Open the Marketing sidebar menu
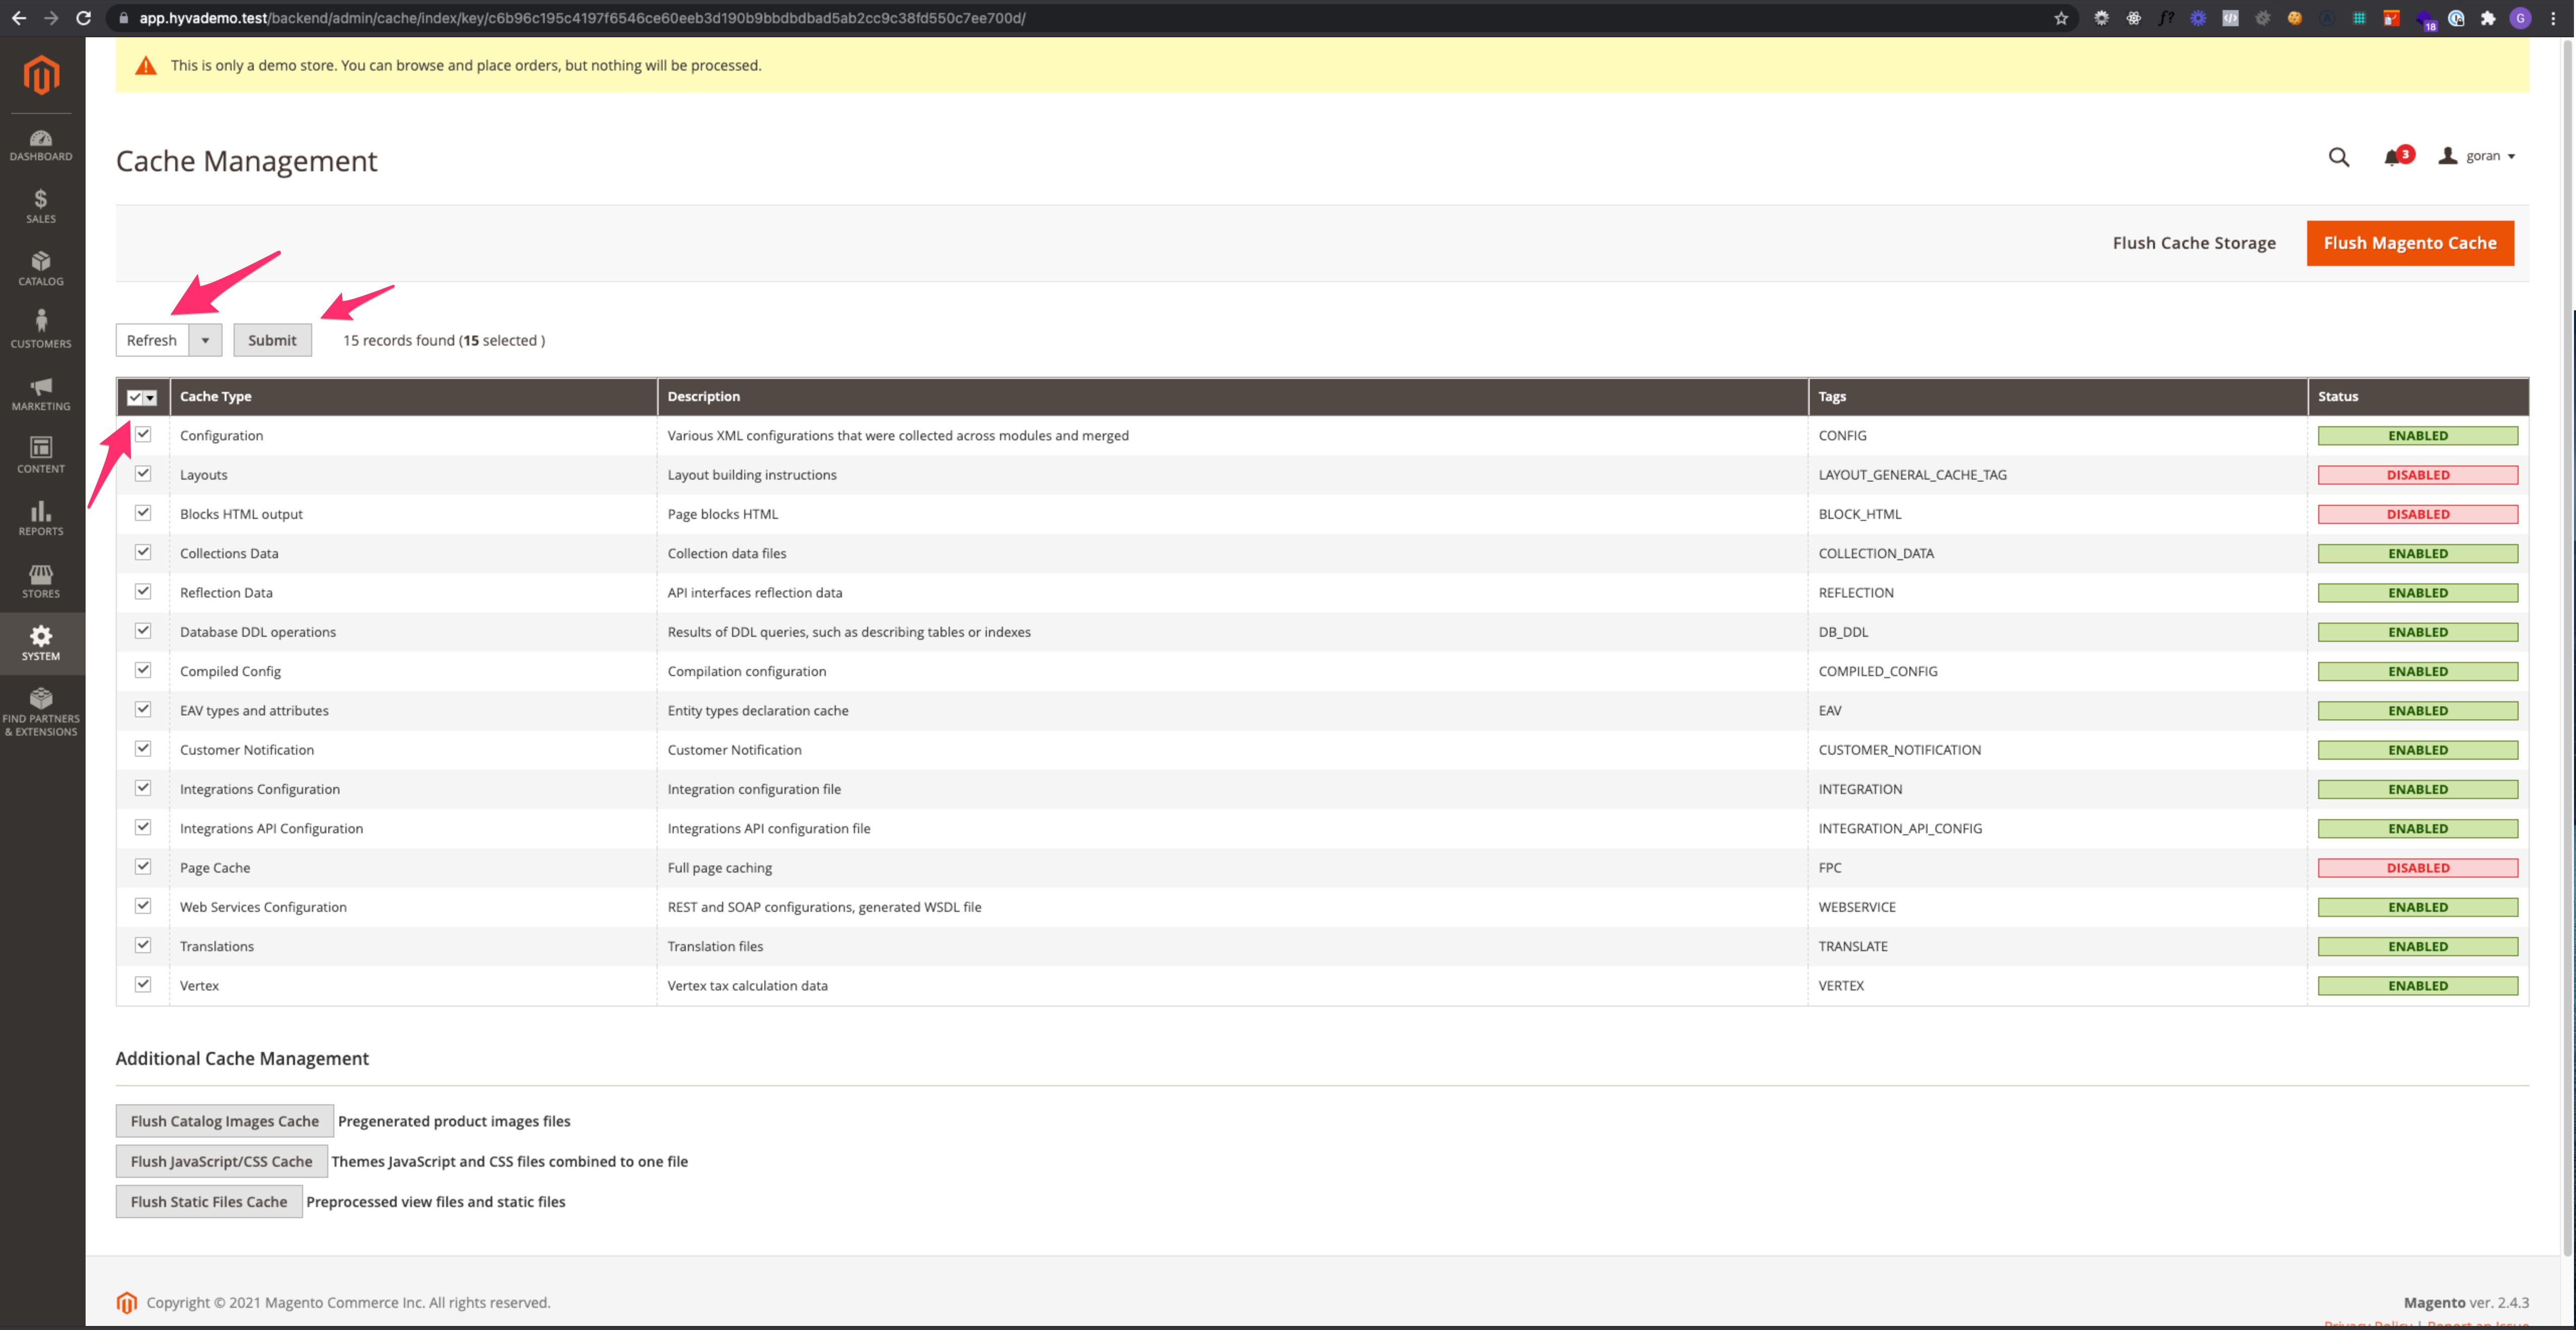 pos(41,394)
